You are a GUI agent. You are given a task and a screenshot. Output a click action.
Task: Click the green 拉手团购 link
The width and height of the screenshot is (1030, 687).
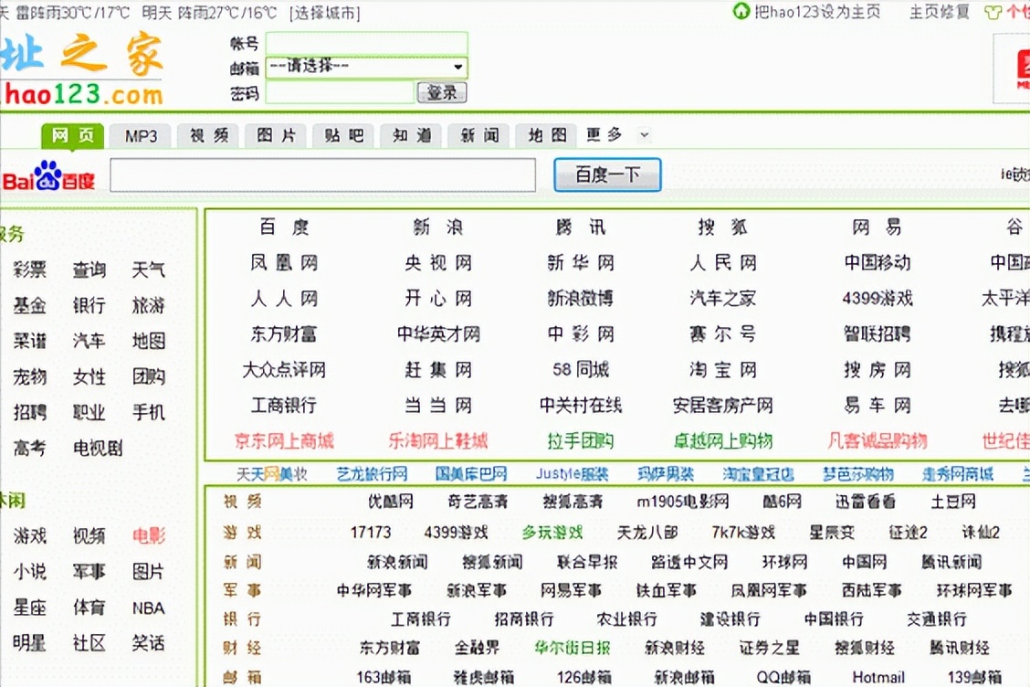[x=581, y=440]
